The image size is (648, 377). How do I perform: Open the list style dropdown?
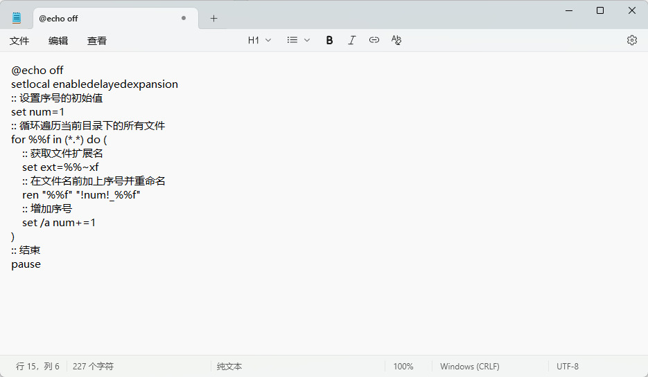pos(299,40)
